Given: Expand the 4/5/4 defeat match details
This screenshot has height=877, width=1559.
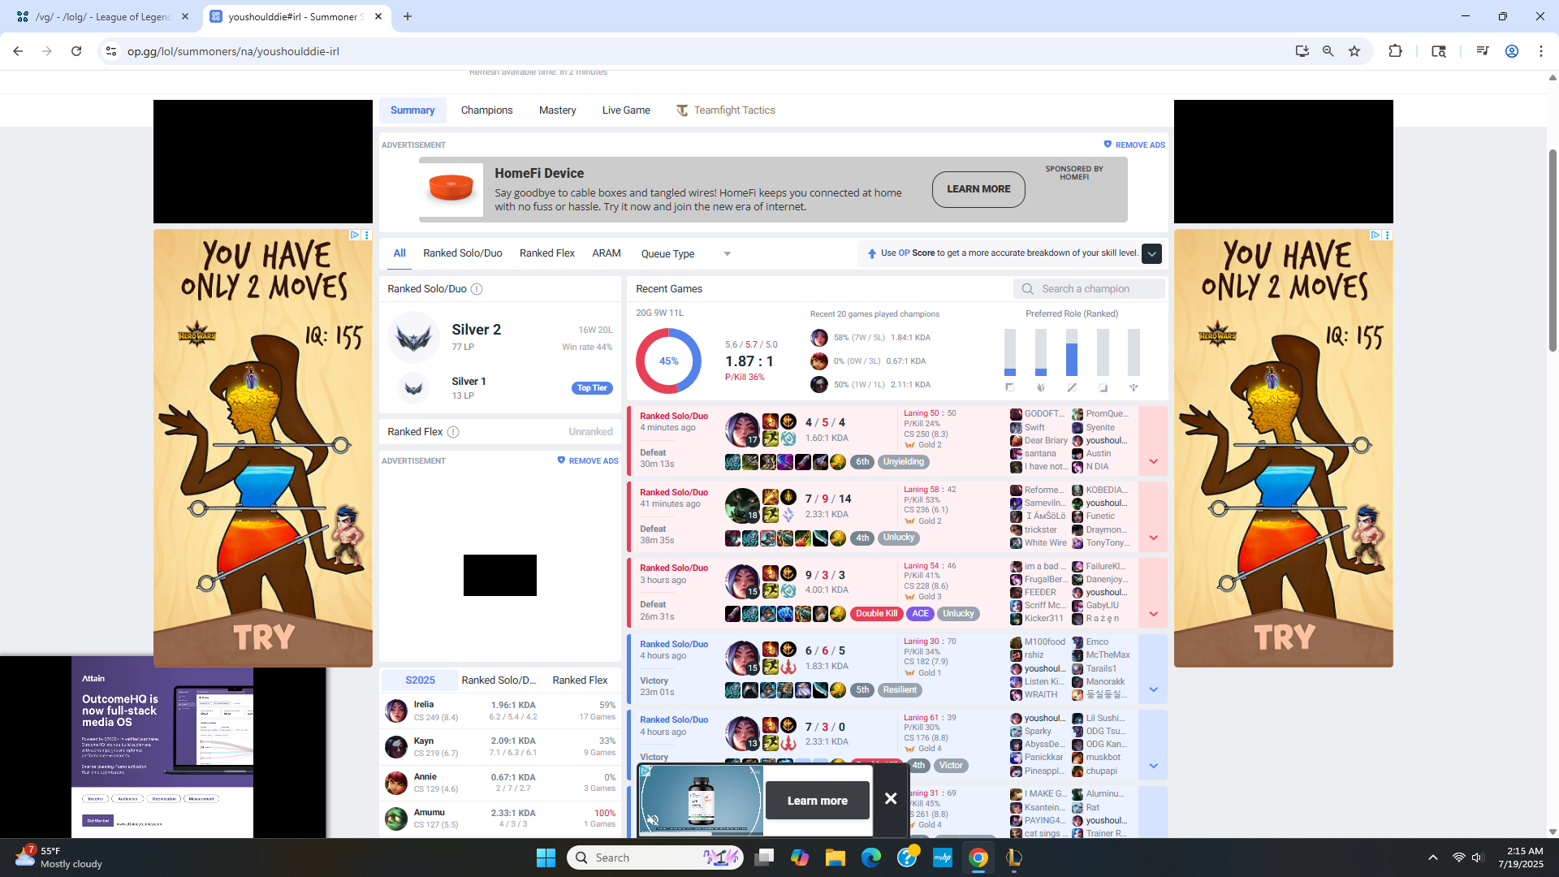Looking at the screenshot, I should pos(1153,461).
